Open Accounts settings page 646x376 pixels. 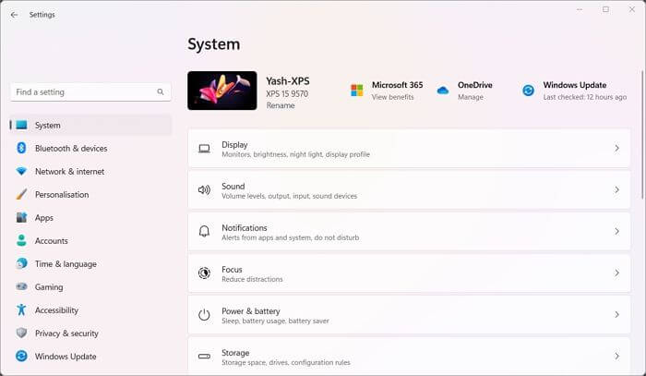pyautogui.click(x=90, y=240)
